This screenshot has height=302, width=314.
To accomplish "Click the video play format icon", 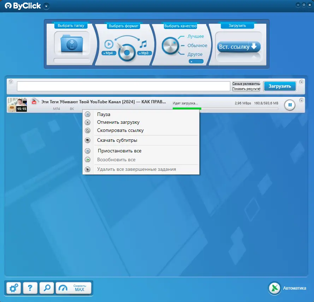I will tap(109, 44).
